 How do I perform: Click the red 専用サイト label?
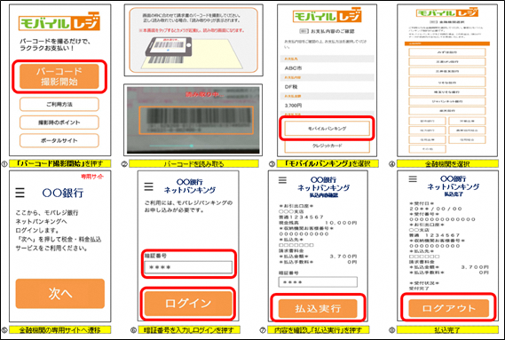click(92, 177)
